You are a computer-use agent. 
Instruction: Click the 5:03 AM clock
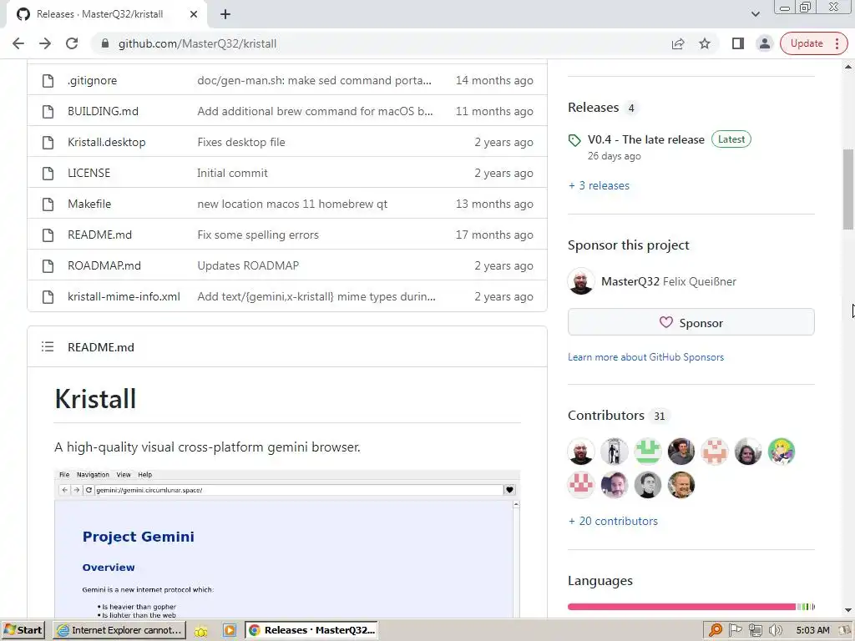pyautogui.click(x=812, y=630)
